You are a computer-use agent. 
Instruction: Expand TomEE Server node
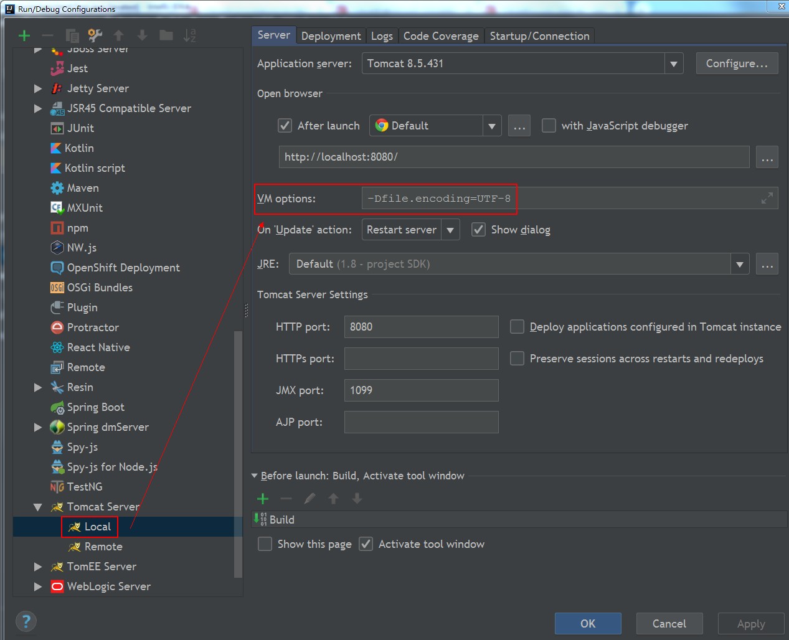[38, 567]
